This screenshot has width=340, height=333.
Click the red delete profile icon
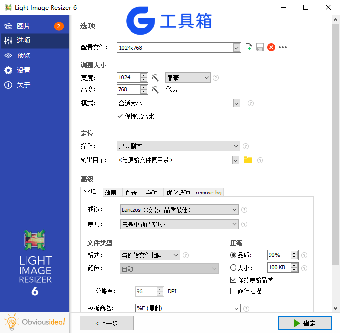pos(271,47)
